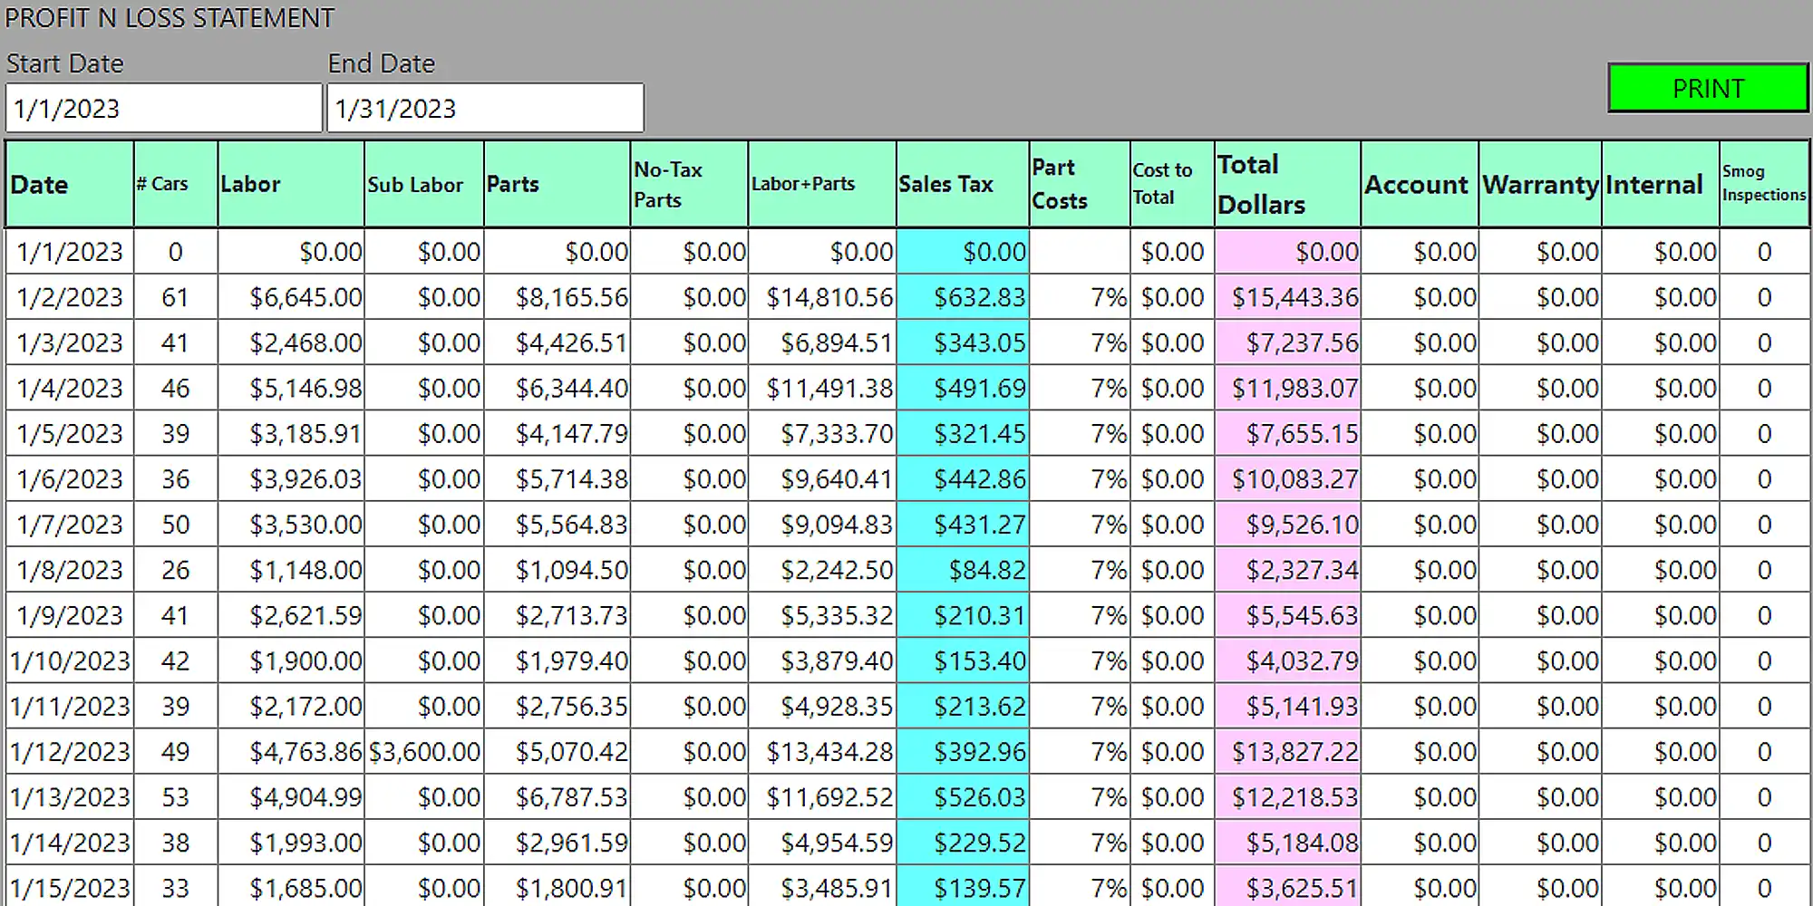Select total dollars cell $15,443.36
Viewport: 1813px width, 906px height.
coord(1288,296)
